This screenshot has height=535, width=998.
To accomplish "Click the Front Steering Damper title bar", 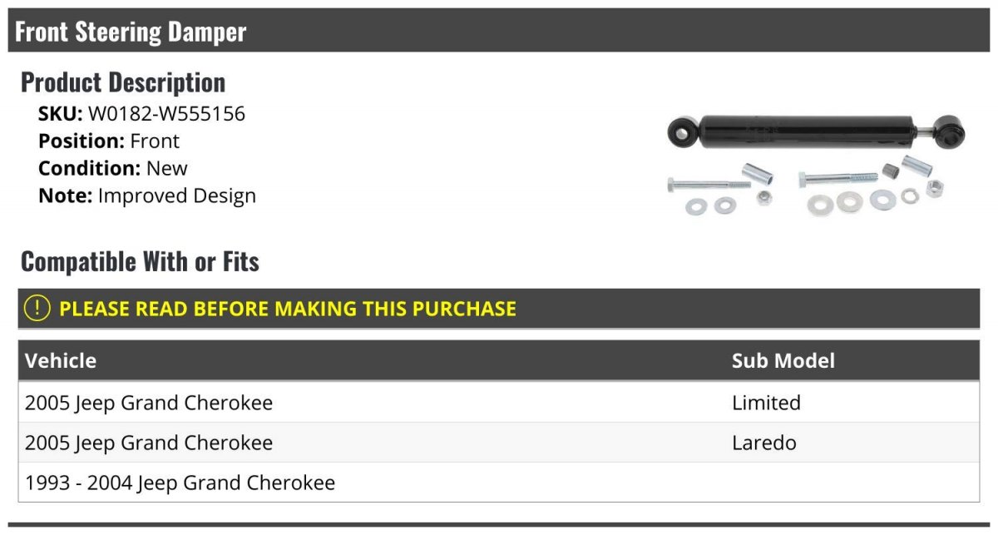I will pos(499,31).
